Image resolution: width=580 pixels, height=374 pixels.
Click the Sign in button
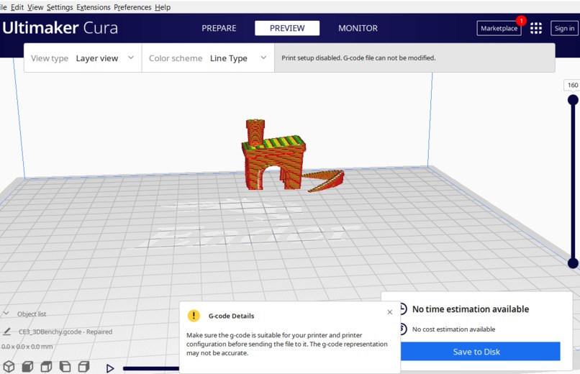(564, 29)
